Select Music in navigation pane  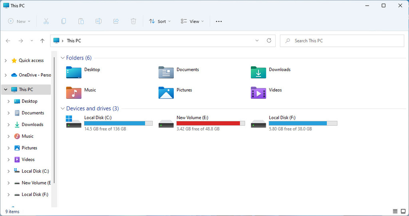tap(24, 136)
